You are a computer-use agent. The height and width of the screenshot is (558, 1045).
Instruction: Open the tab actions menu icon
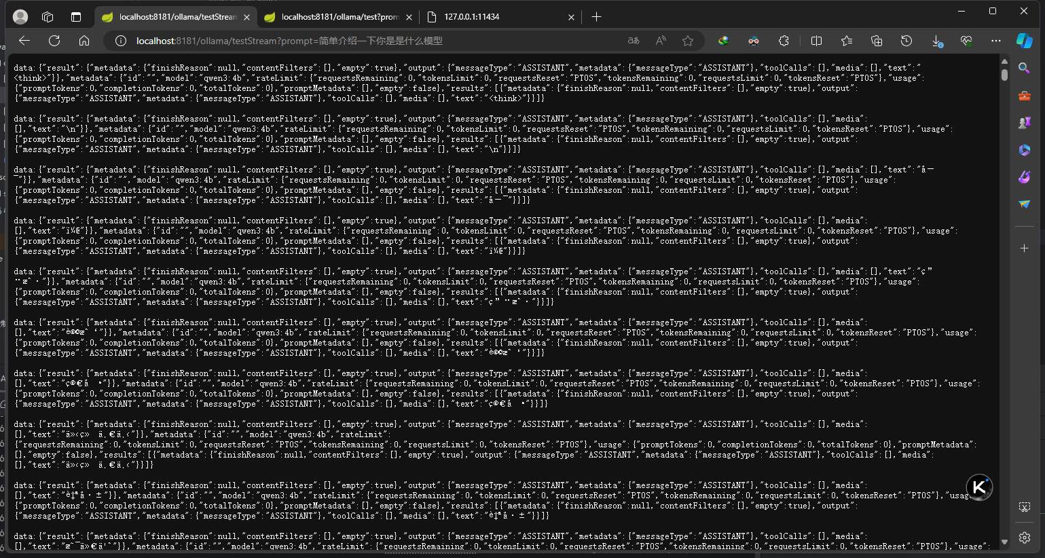coord(76,17)
